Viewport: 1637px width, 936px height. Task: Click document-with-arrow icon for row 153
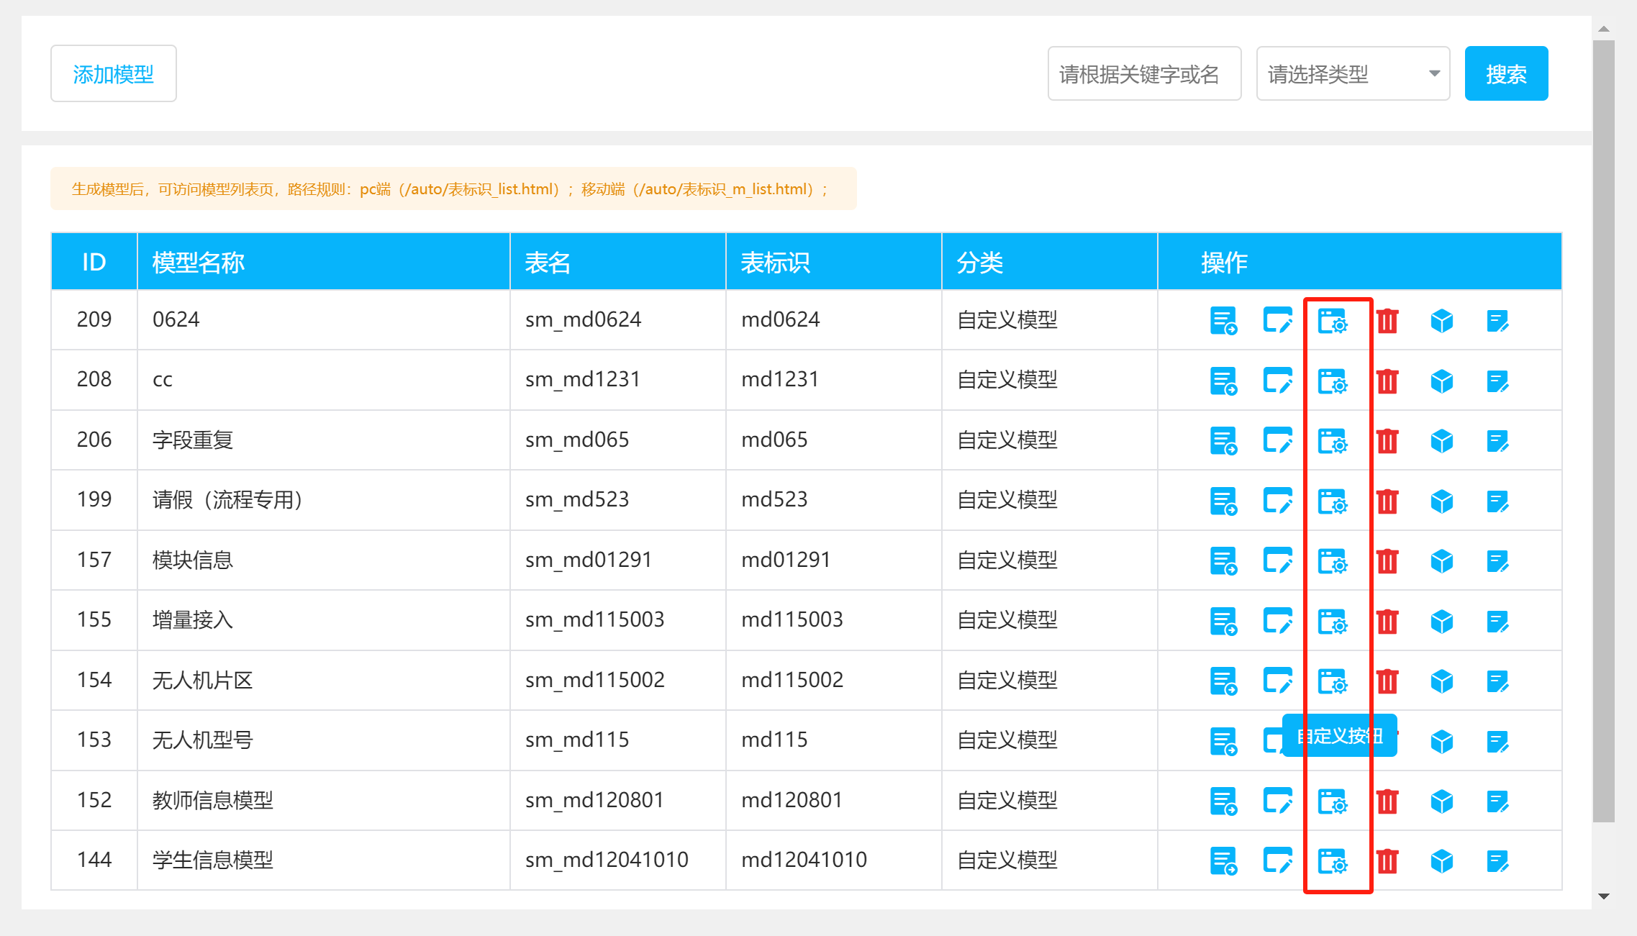click(1223, 742)
